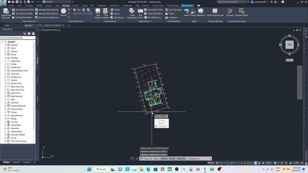This screenshot has width=308, height=173.
Task: Open the Visual Basic Editor
Action: pyautogui.click(x=154, y=10)
